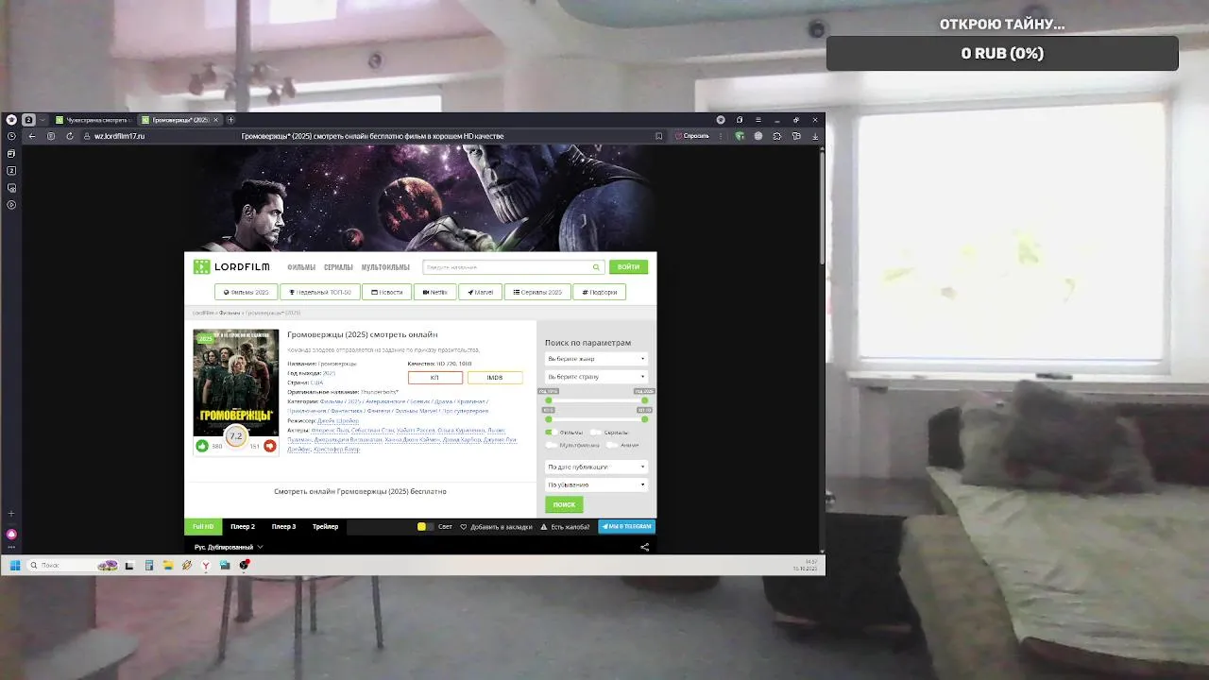Click the Мы в Telegram button
The height and width of the screenshot is (680, 1209).
(x=626, y=527)
